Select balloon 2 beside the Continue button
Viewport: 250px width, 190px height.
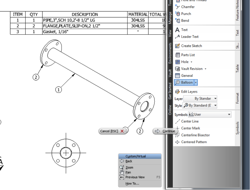tap(140, 131)
